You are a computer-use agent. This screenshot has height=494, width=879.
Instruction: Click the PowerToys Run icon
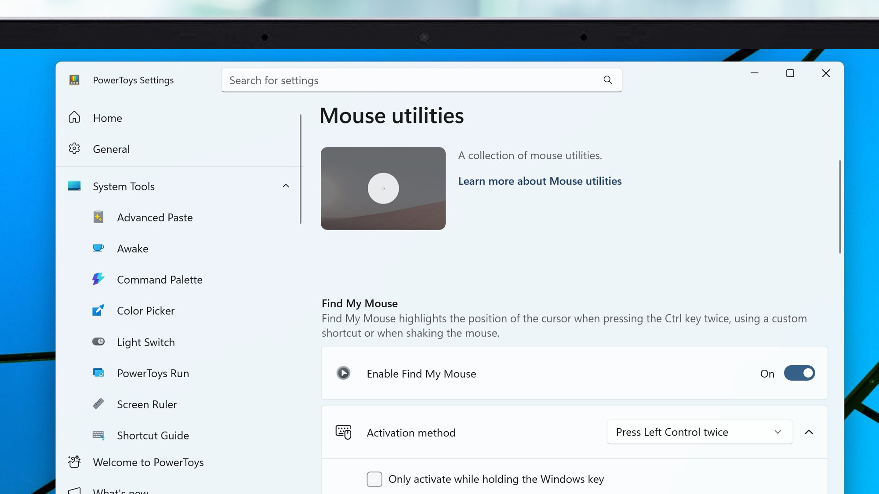(98, 373)
